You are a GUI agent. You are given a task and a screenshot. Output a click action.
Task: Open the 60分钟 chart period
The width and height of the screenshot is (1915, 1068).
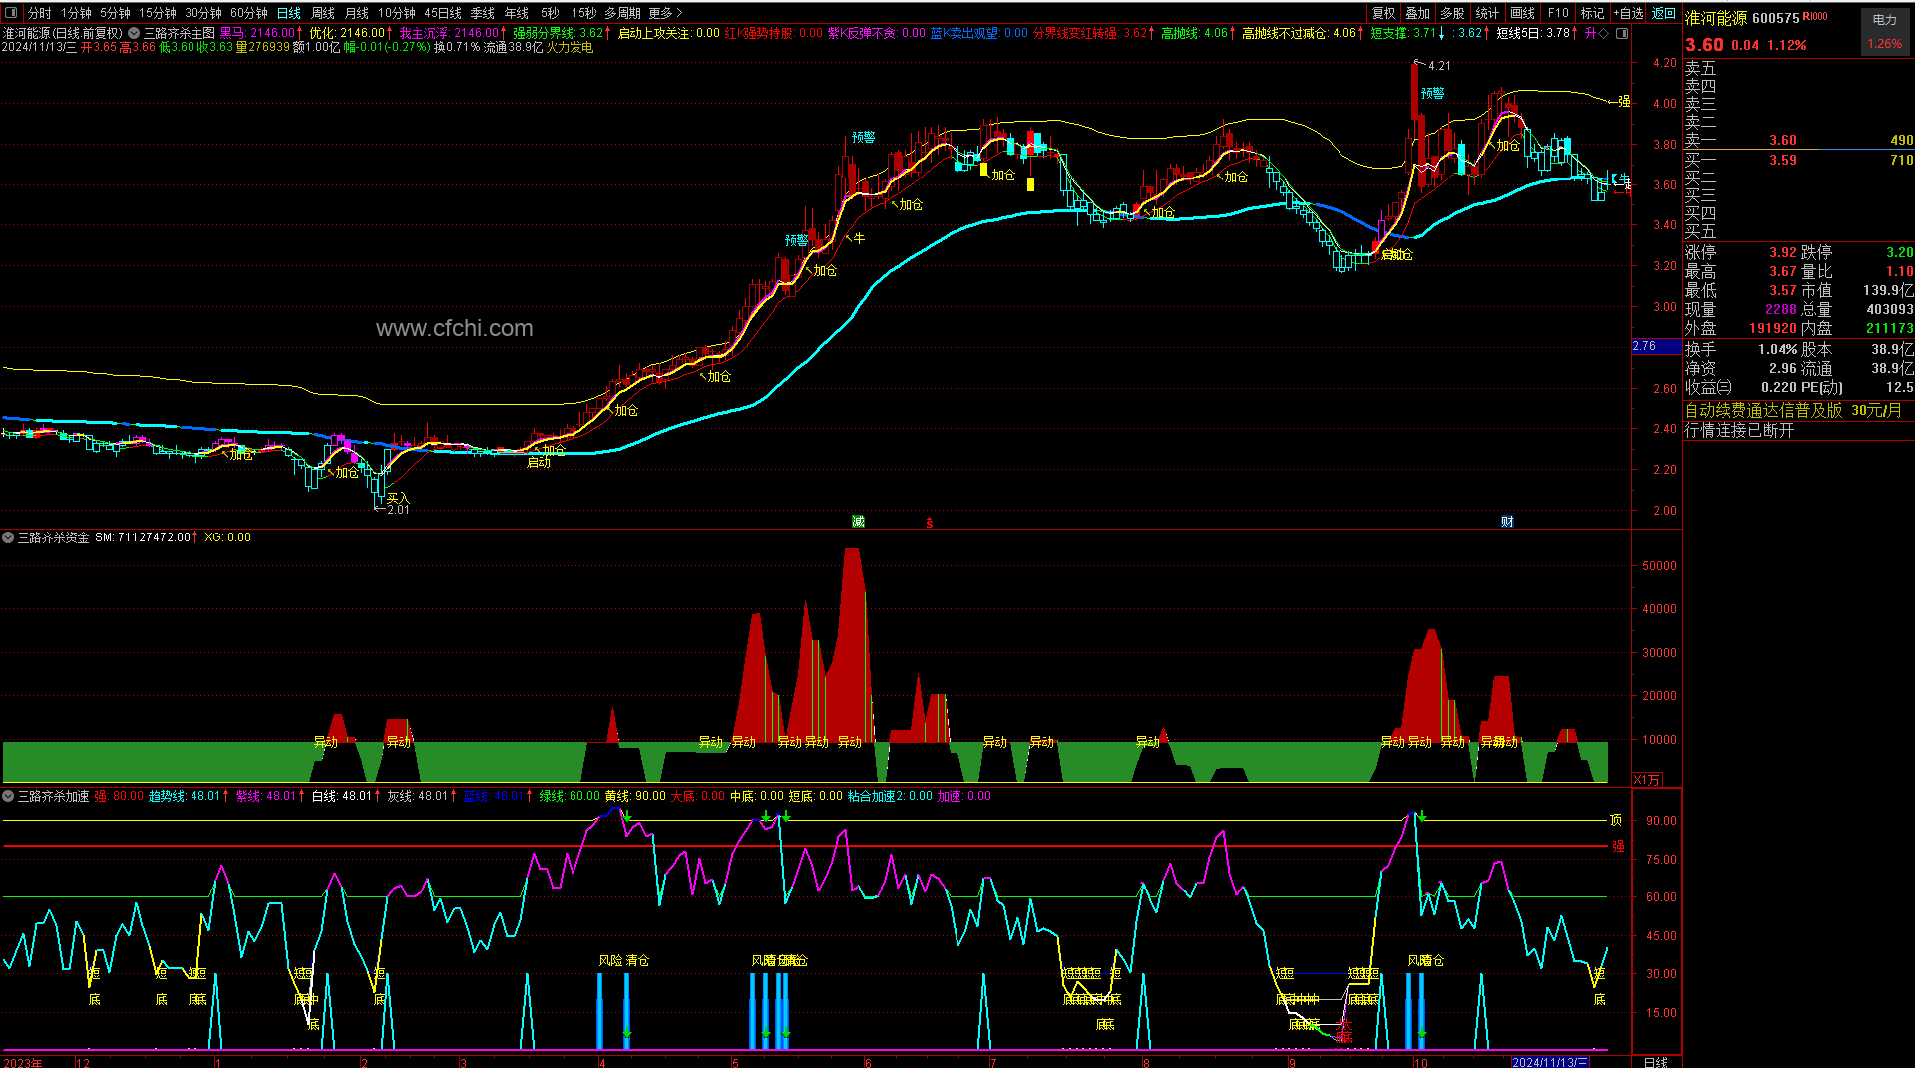pyautogui.click(x=249, y=13)
